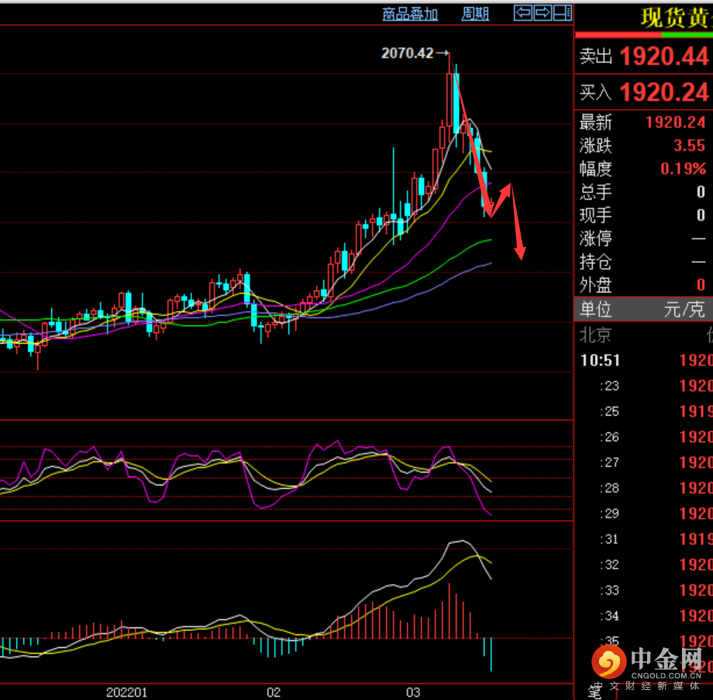This screenshot has height=700, width=713.
Task: Select the :33 tick row time
Action: (609, 590)
